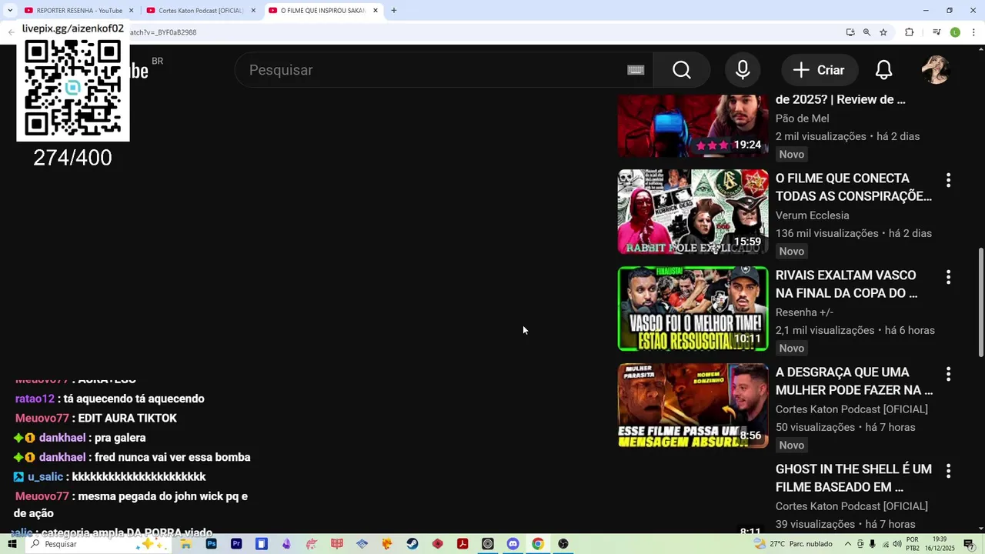The height and width of the screenshot is (554, 985).
Task: Open video titled GHOST IN THE SHELL É UM FILME
Action: point(853,478)
